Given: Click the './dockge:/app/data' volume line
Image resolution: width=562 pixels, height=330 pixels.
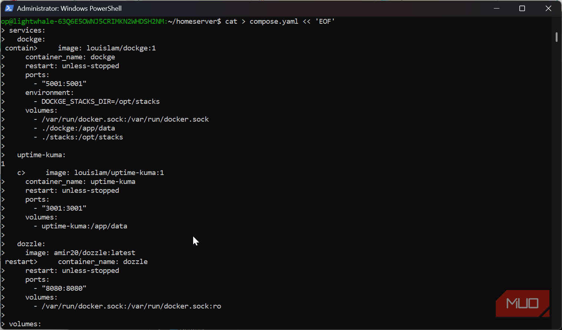Looking at the screenshot, I should (78, 128).
